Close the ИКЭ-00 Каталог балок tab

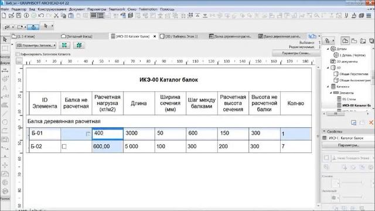(155, 36)
